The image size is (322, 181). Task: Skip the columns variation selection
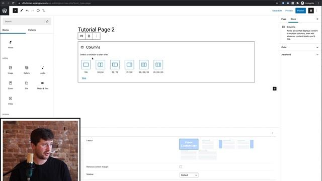pyautogui.click(x=84, y=78)
